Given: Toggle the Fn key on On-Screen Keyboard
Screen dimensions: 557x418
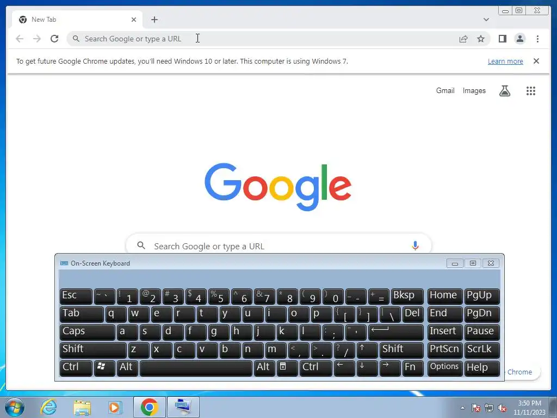Looking at the screenshot, I should pos(413,368).
